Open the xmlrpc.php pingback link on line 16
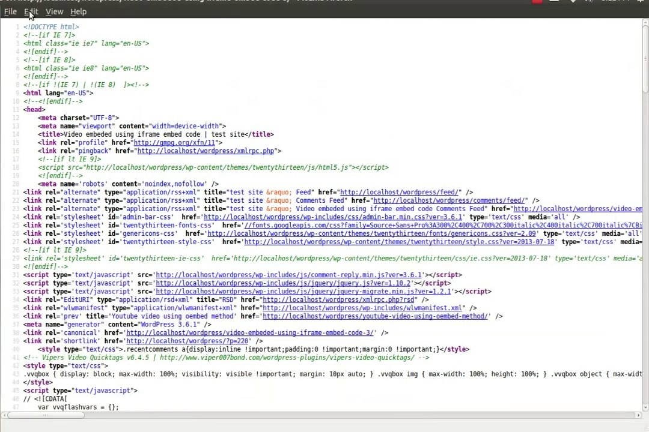 click(206, 151)
